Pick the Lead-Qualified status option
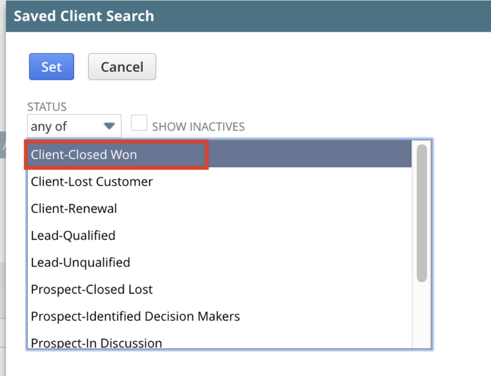This screenshot has height=376, width=491. [x=220, y=236]
